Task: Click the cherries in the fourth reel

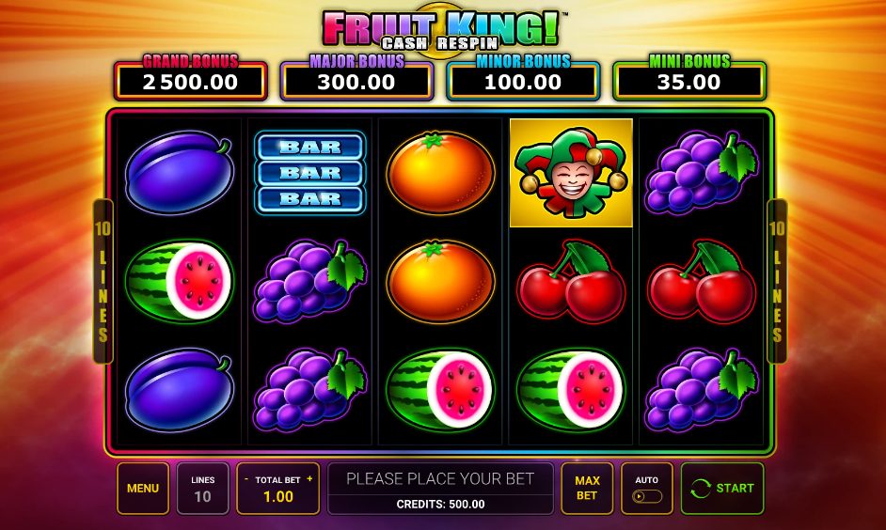Action: (571, 281)
